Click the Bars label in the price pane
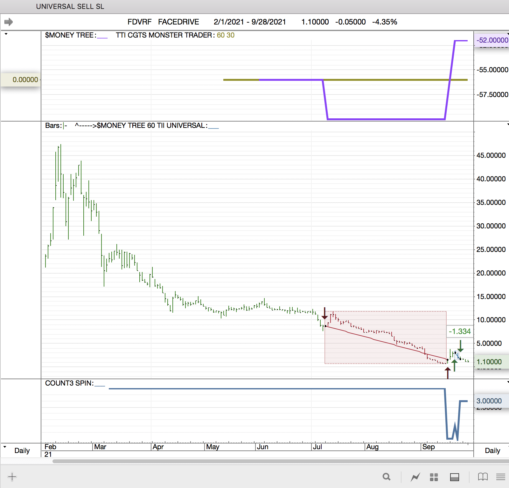 pos(53,125)
